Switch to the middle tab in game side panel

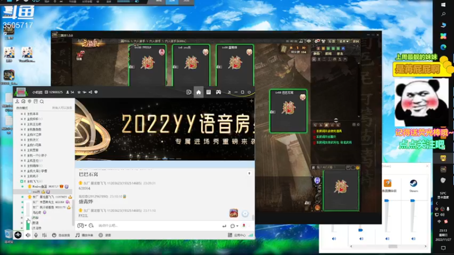point(329,54)
